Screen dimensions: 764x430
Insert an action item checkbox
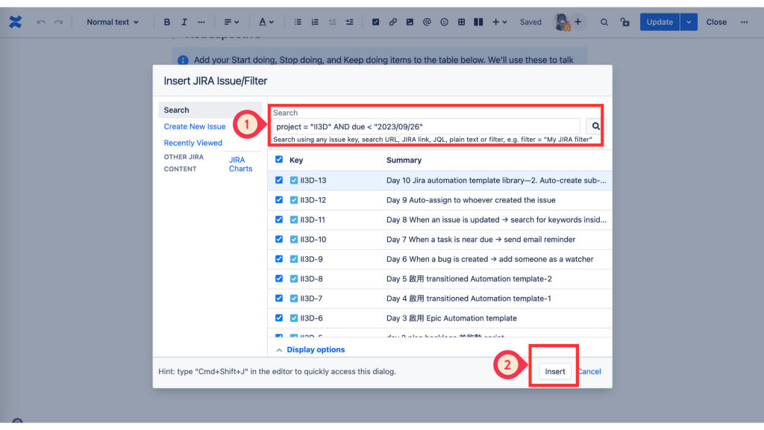[x=375, y=22]
